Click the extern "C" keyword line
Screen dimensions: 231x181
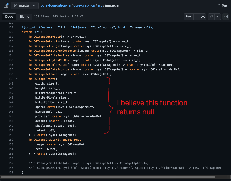pos(32,32)
